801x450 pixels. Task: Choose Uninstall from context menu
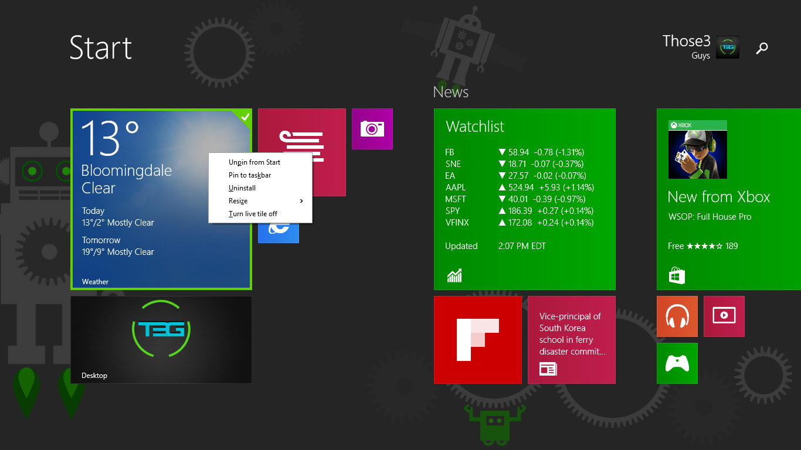242,188
